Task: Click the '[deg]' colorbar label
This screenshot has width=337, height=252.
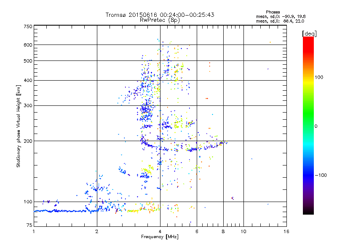Action: pos(309,34)
